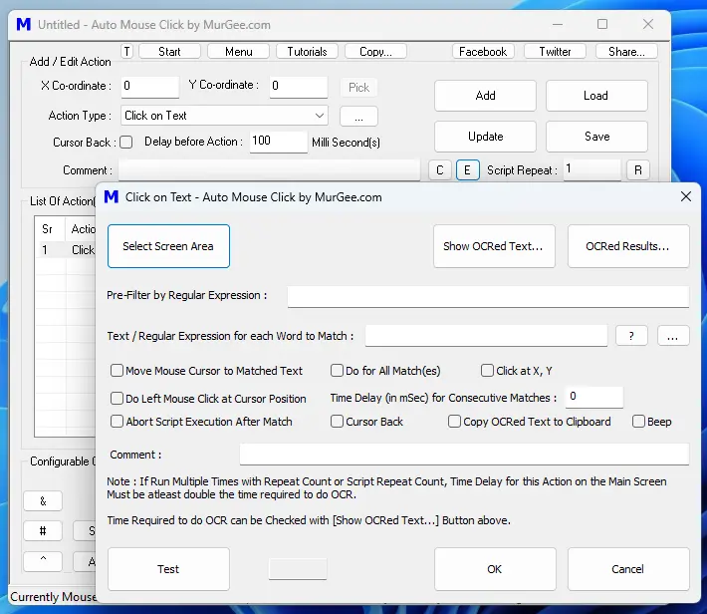This screenshot has height=614, width=707.
Task: Focus Comment field in main window
Action: [269, 170]
